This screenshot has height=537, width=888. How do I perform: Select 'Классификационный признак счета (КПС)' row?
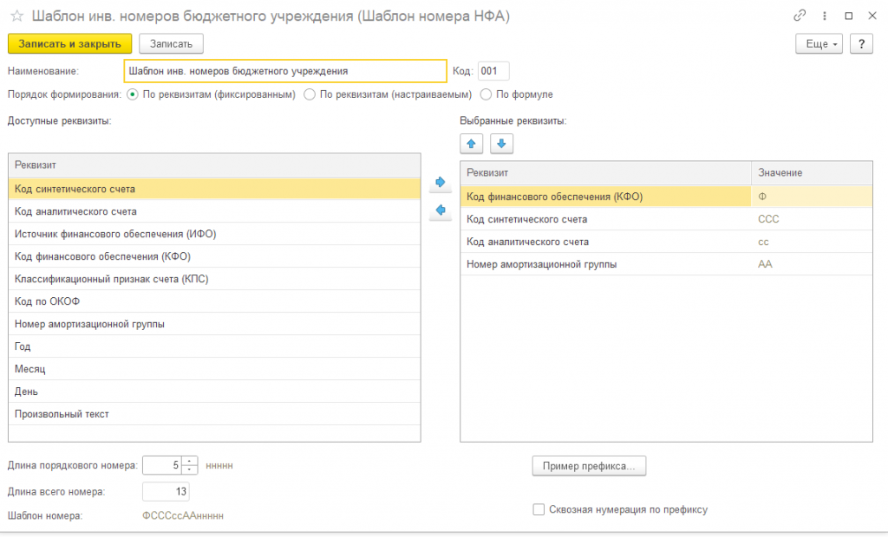[214, 279]
